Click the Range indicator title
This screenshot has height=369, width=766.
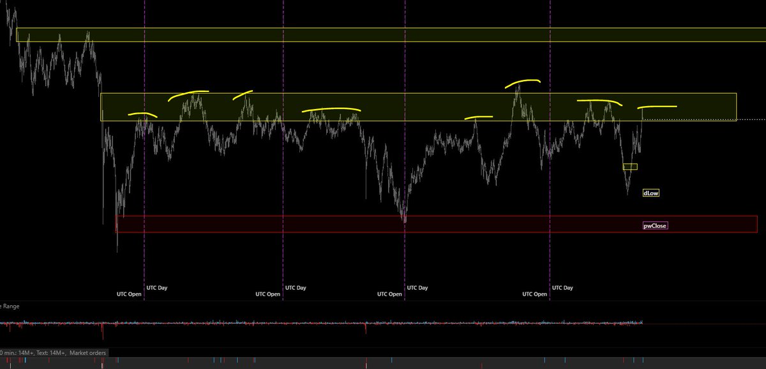[10, 306]
